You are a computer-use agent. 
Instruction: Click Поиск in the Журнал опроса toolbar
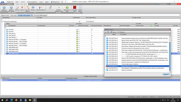tap(113, 32)
